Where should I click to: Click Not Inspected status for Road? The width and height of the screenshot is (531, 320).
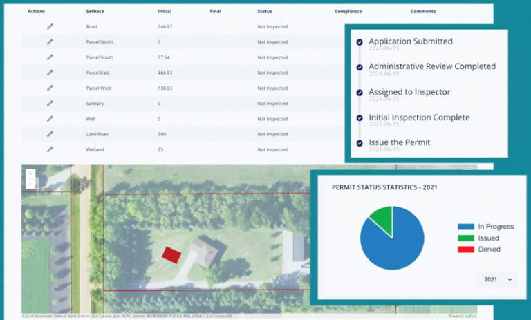pyautogui.click(x=272, y=26)
